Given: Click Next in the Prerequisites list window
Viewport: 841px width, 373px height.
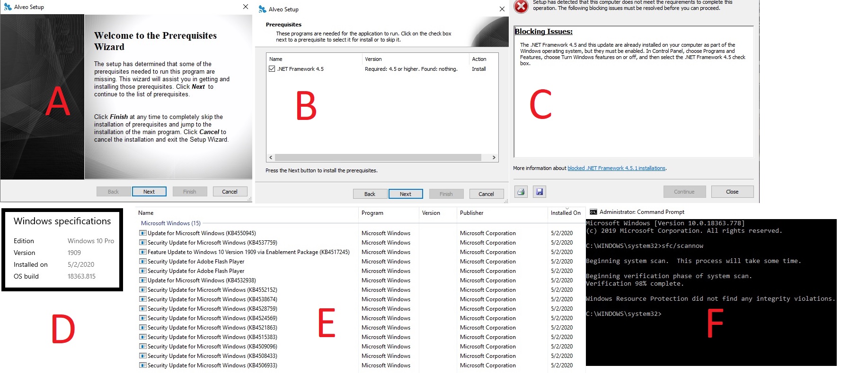Looking at the screenshot, I should click(406, 194).
